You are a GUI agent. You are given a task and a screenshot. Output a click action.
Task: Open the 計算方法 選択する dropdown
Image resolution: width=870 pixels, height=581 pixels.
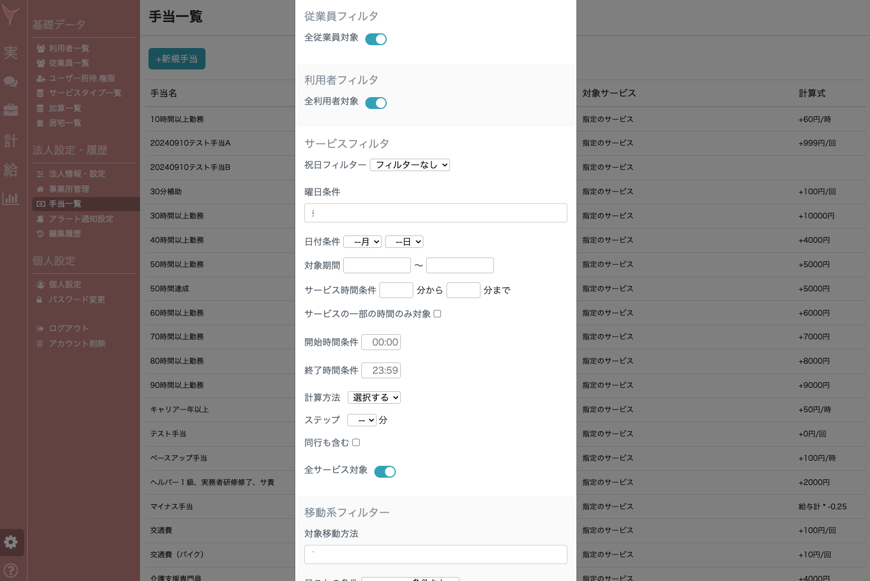[x=374, y=397]
